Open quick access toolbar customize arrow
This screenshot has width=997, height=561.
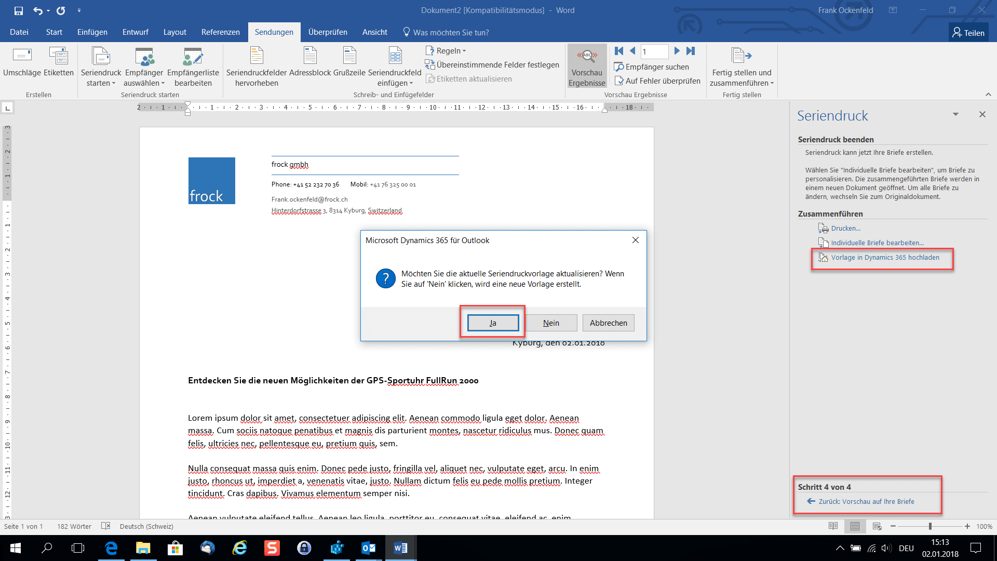79,10
